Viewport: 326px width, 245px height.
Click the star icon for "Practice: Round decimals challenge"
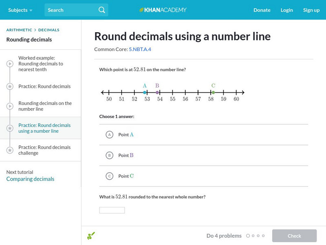9,150
